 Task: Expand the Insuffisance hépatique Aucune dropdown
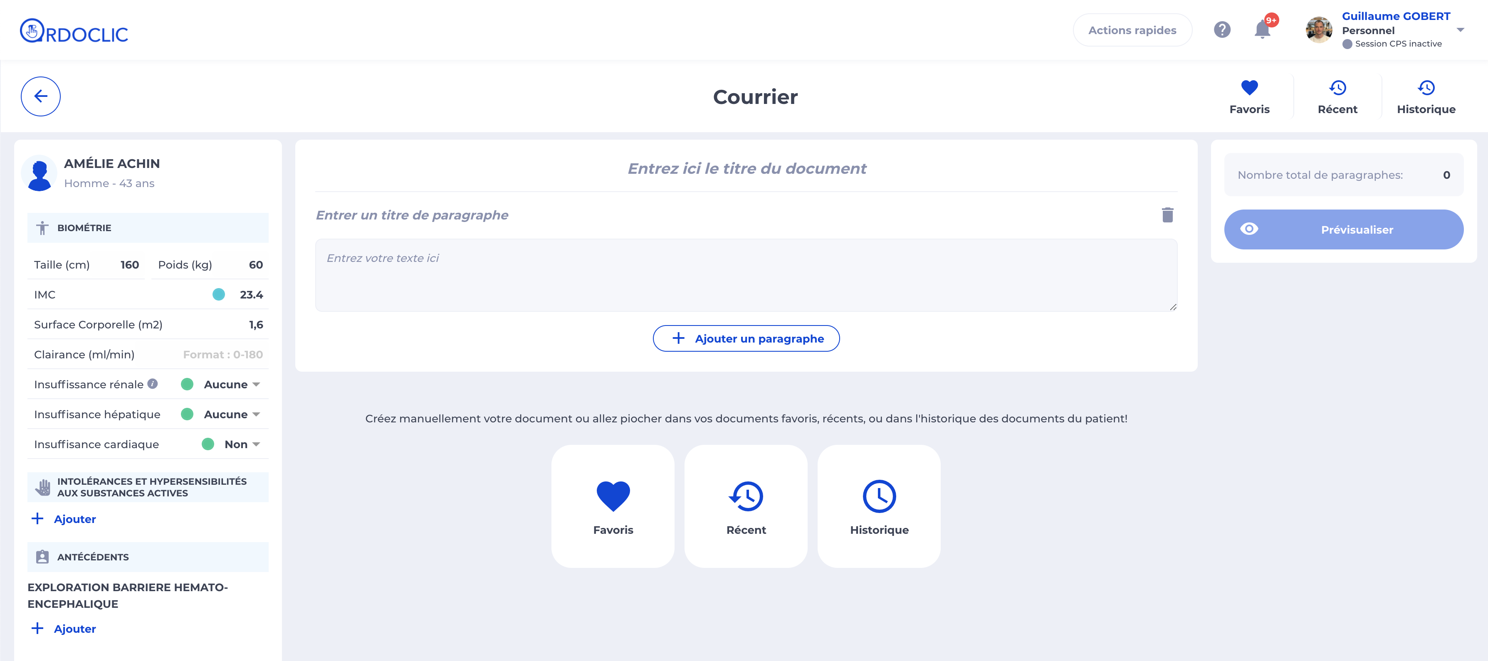pos(232,414)
